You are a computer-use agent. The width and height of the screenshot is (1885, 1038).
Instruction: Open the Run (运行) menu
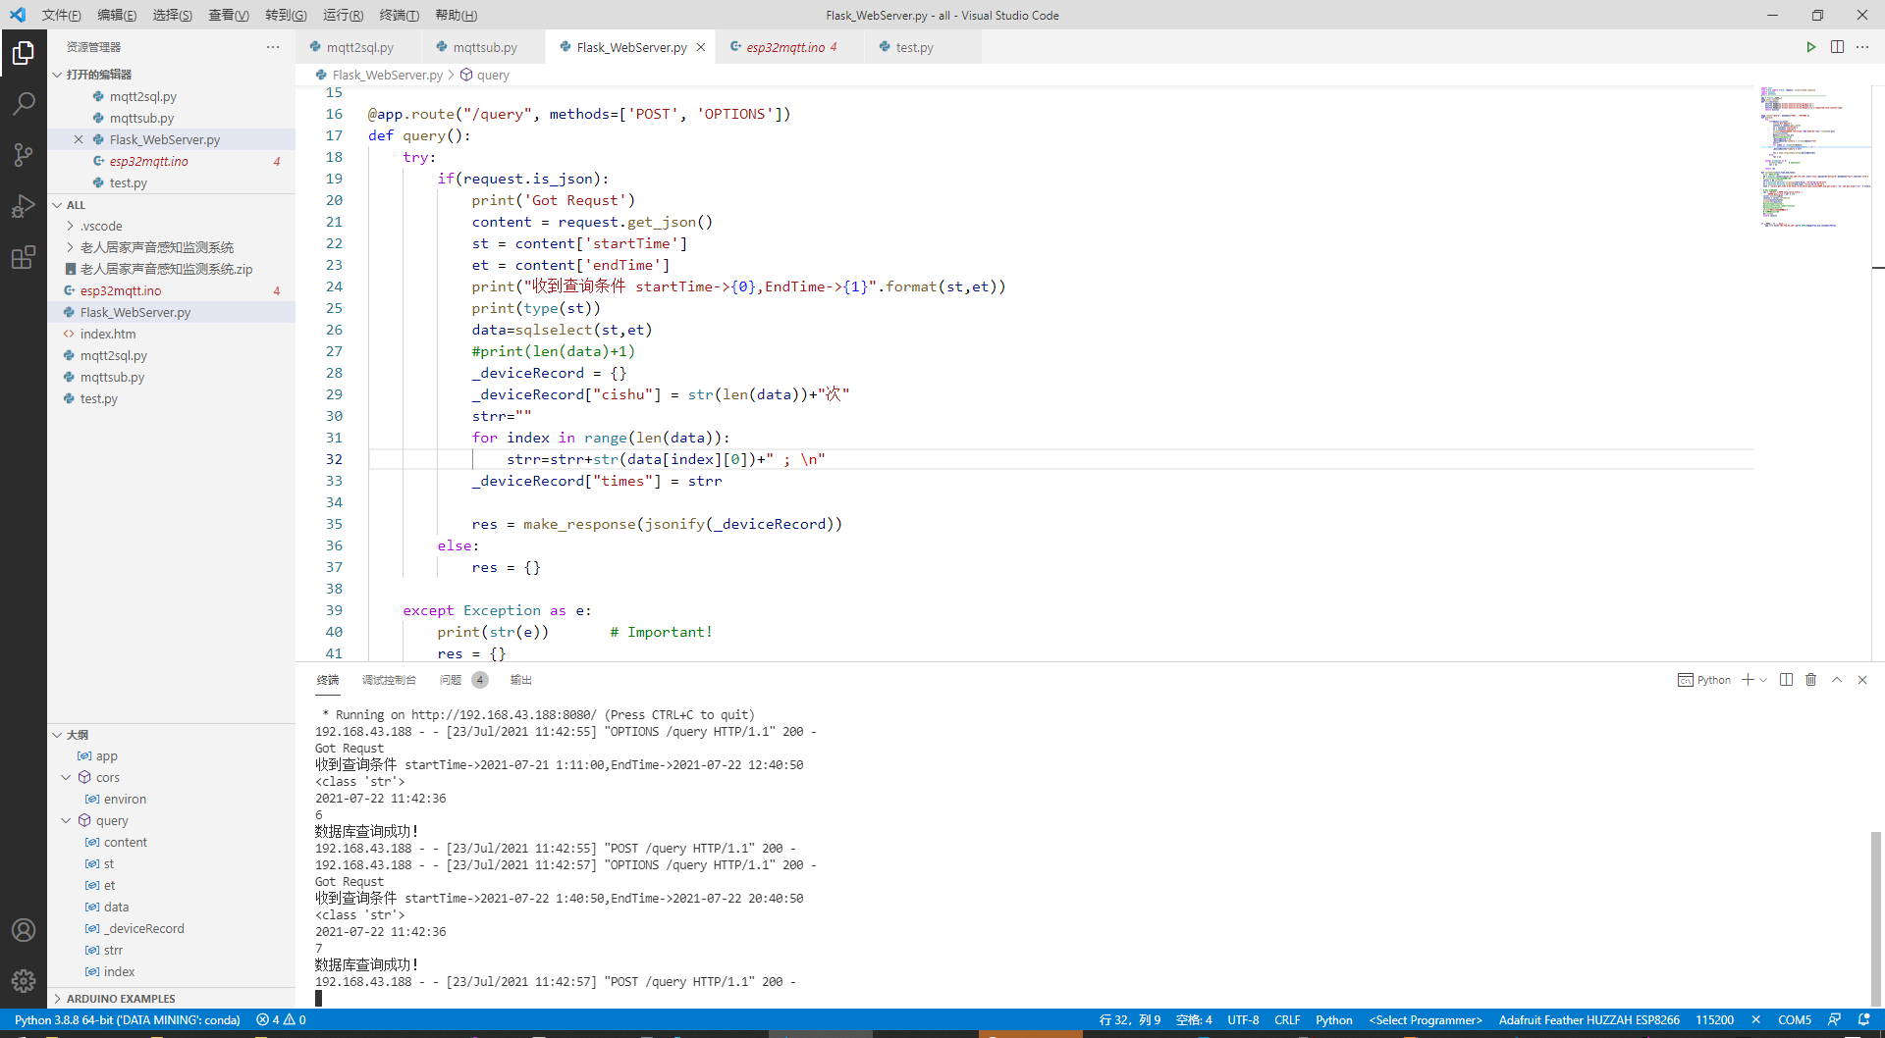tap(343, 15)
